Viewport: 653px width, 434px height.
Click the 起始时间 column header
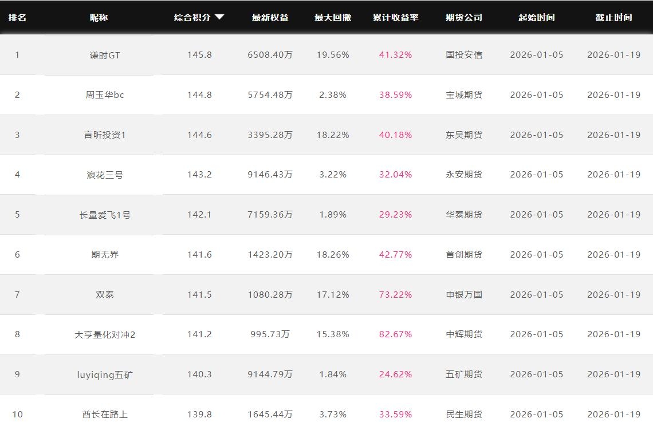coord(536,17)
